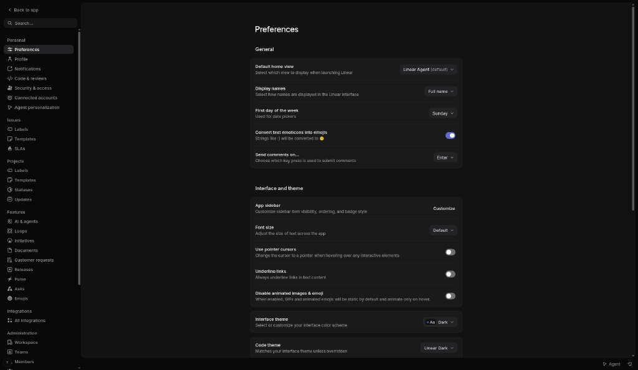Click the sidebar vertical scrollbar
638x370 pixels.
(x=79, y=158)
